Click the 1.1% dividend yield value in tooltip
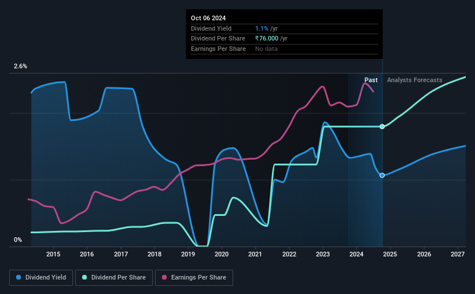 click(x=262, y=28)
